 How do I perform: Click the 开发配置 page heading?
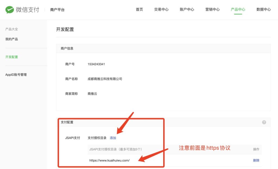(65, 29)
